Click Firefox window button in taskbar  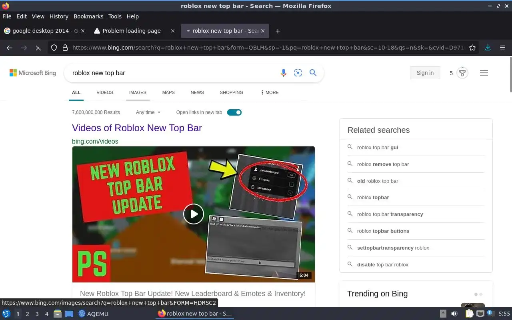[195, 314]
